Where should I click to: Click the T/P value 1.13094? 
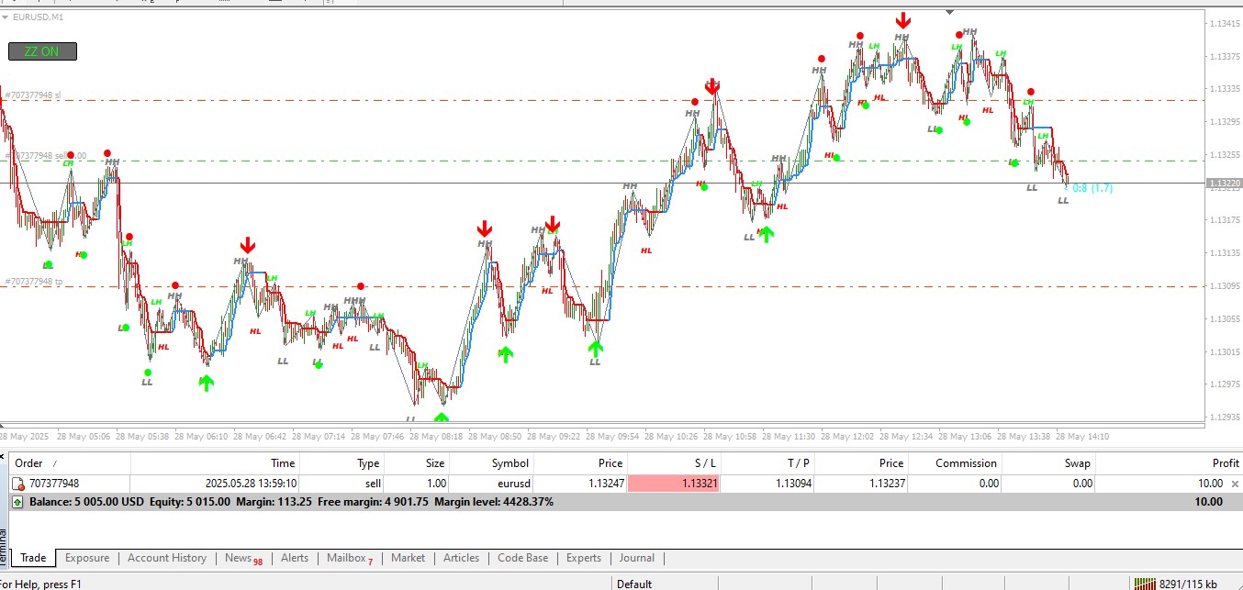tap(793, 484)
